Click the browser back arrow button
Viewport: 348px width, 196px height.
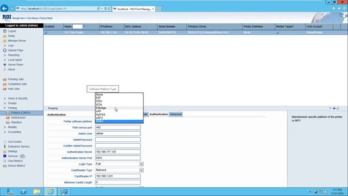pos(4,9)
